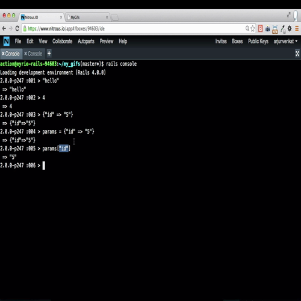This screenshot has width=301, height=301.
Task: Click the highlighted "id" in params line
Action: tap(64, 149)
